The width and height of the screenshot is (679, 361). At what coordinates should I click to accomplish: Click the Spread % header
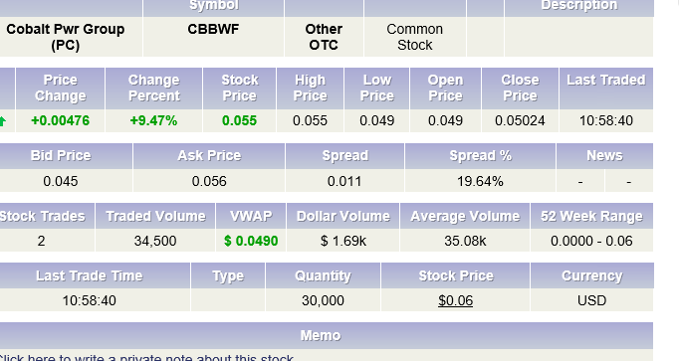[480, 156]
